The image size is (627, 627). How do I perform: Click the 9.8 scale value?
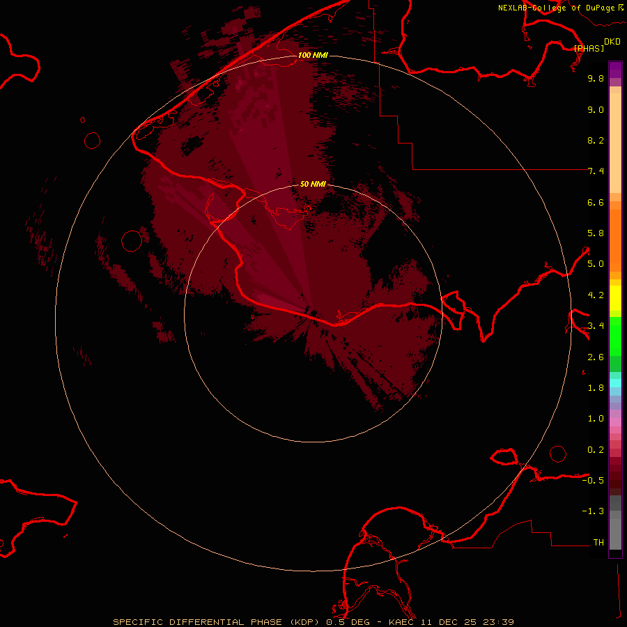pos(596,78)
